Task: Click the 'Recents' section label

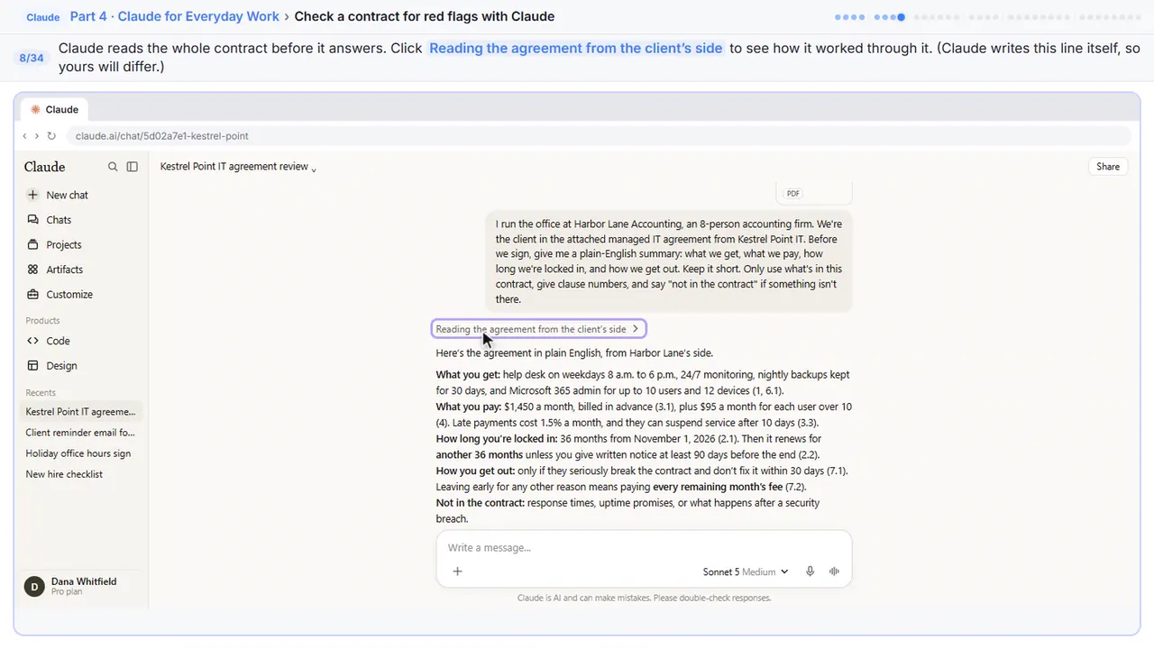Action: pyautogui.click(x=41, y=393)
